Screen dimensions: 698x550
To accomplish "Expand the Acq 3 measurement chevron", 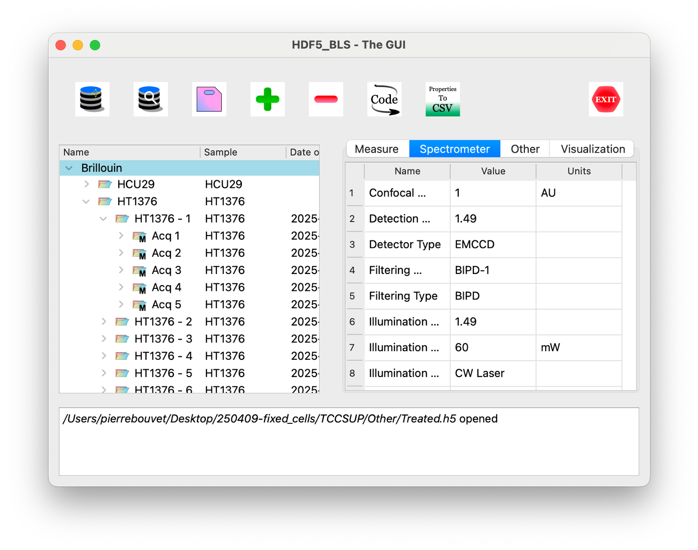I will [121, 270].
